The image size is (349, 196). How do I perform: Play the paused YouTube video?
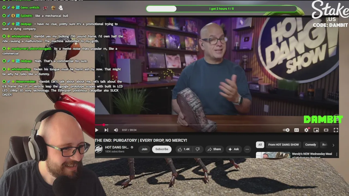[x=97, y=130]
